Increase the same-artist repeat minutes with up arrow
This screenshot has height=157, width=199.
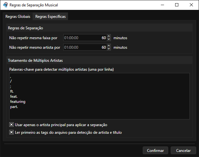109,46
